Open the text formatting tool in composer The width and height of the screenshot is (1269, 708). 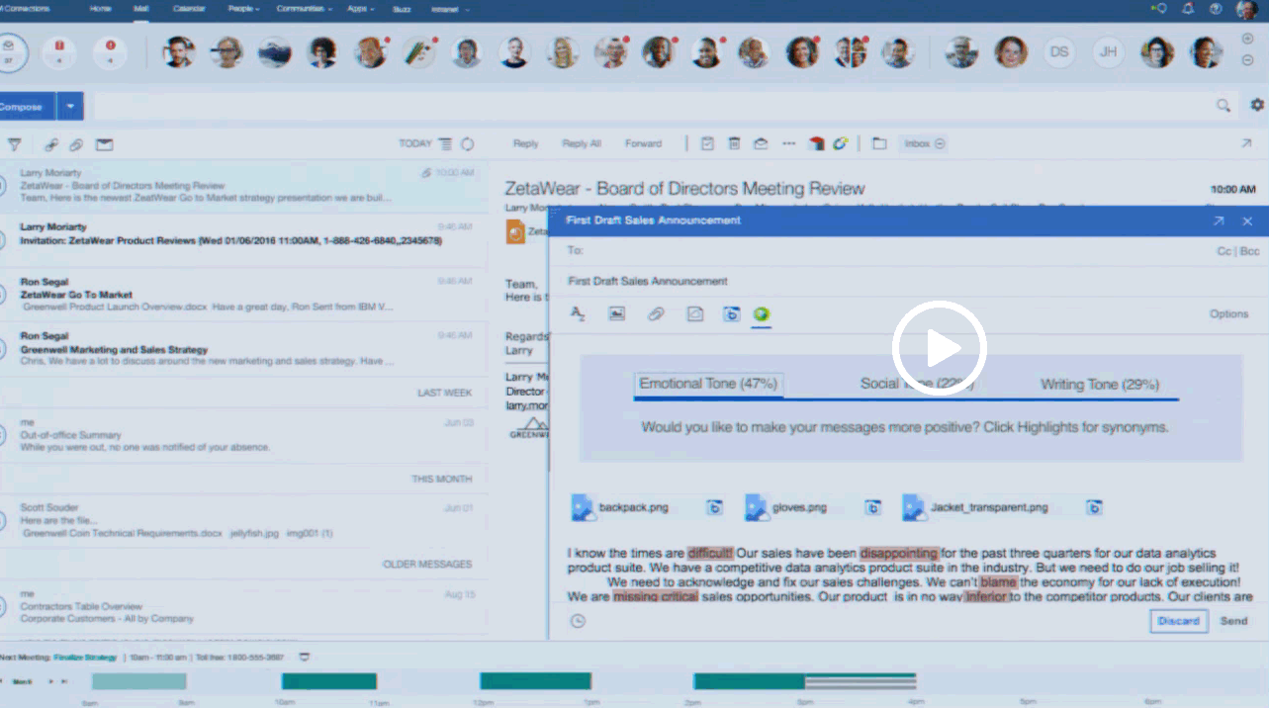579,314
